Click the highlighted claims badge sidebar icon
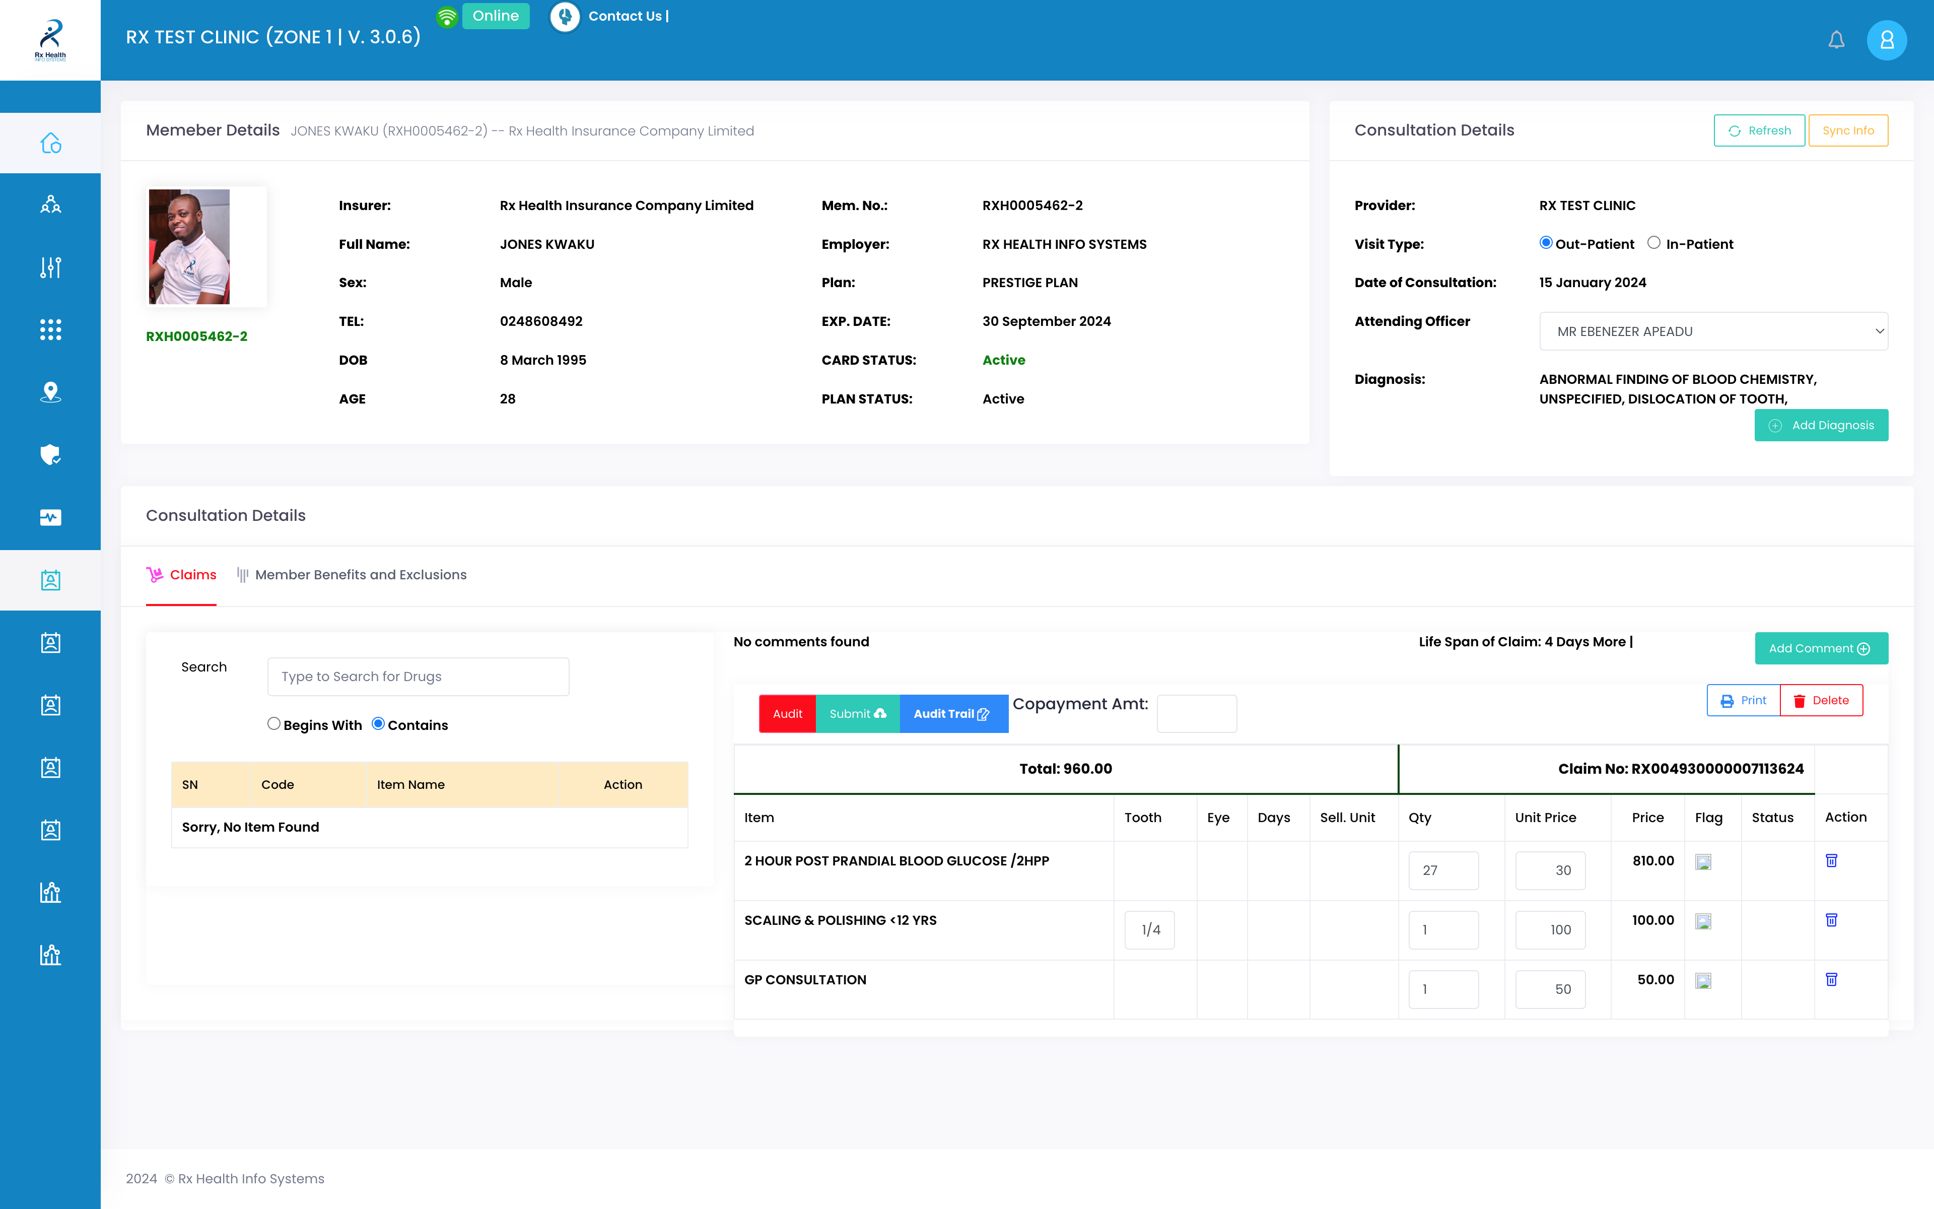The height and width of the screenshot is (1209, 1934). tap(50, 580)
